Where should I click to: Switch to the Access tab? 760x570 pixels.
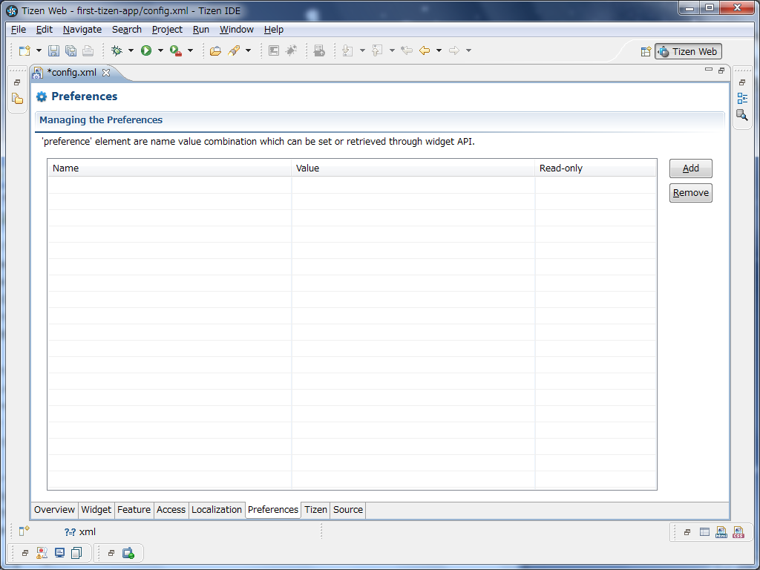point(171,510)
